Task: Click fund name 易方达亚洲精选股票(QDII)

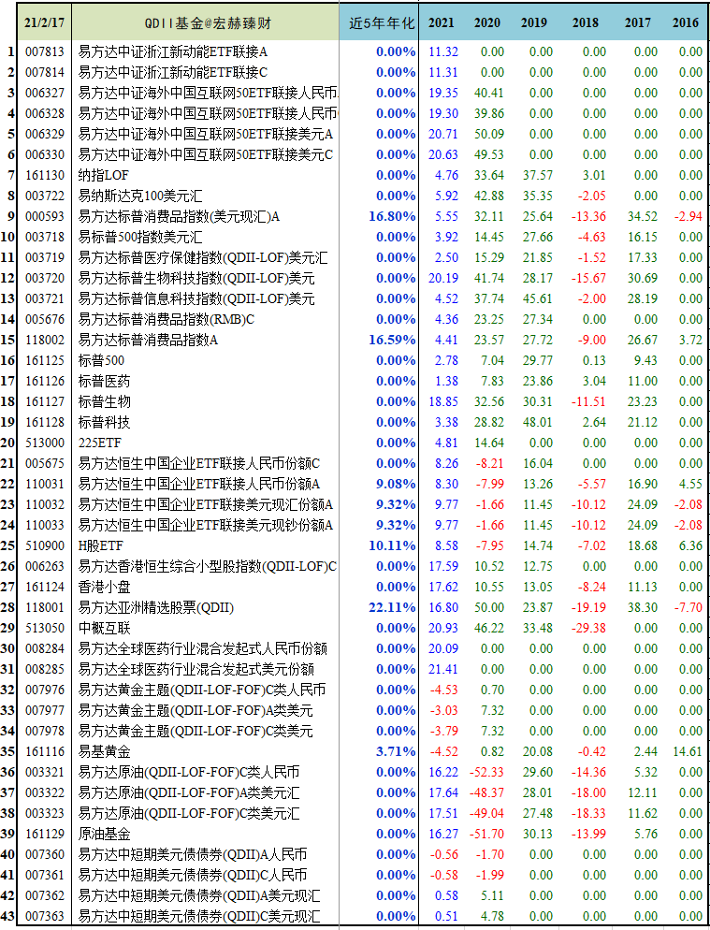Action: point(156,607)
